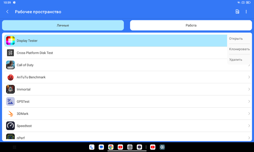Screen dimensions: 254x152
Task: Open the snowflake app in taskbar
Action: pyautogui.click(x=162, y=147)
